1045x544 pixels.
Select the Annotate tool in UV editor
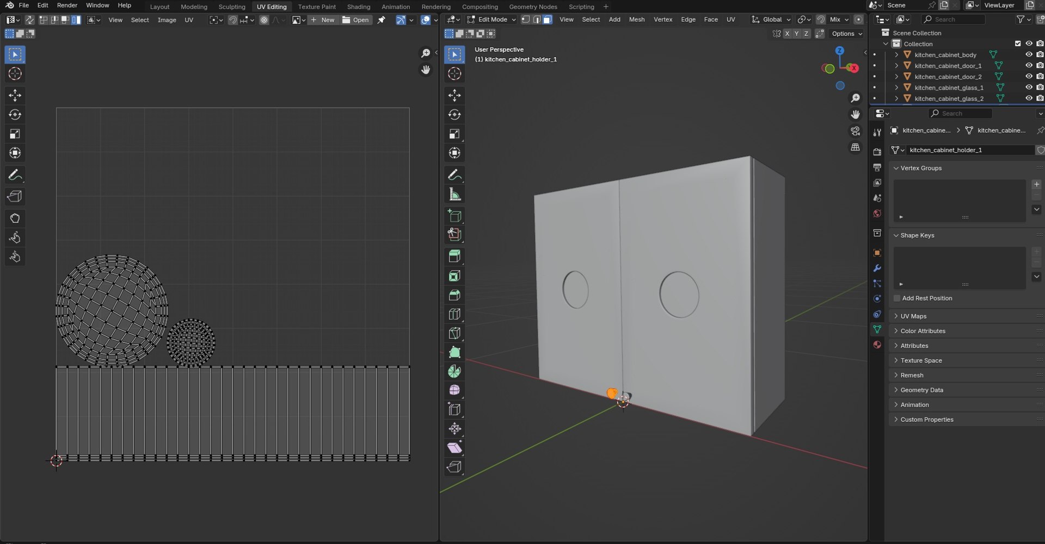[x=15, y=175]
